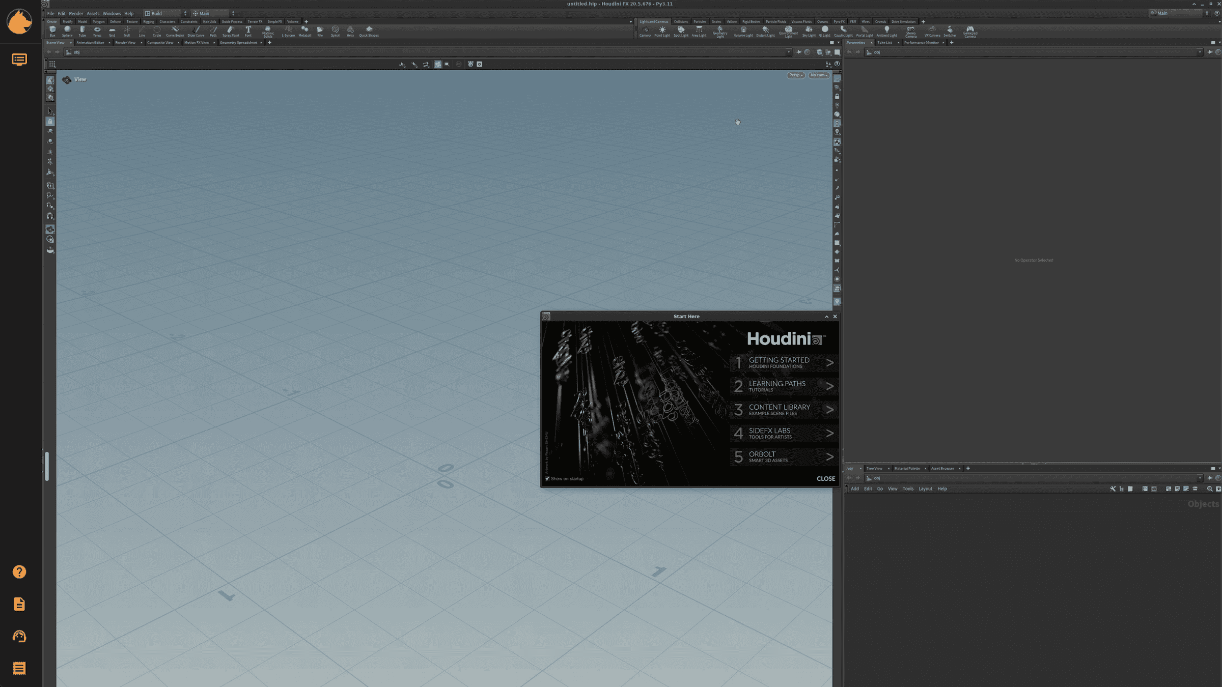This screenshot has height=687, width=1222.
Task: Add a Spiral with the shelf tool
Action: tap(335, 32)
